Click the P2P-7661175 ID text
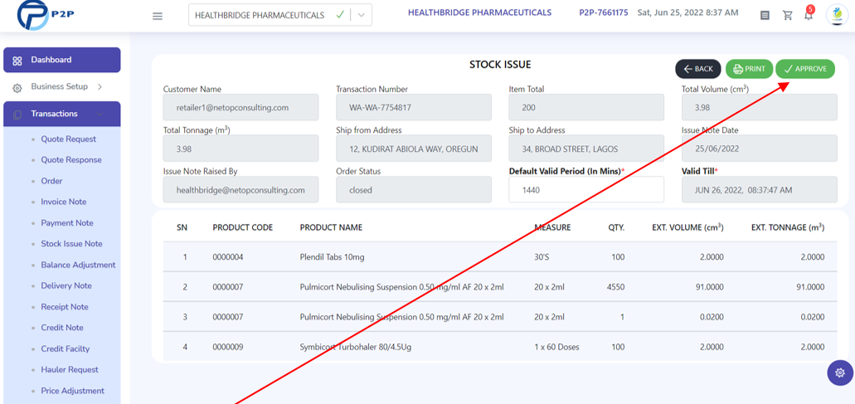Image resolution: width=855 pixels, height=404 pixels. tap(604, 12)
